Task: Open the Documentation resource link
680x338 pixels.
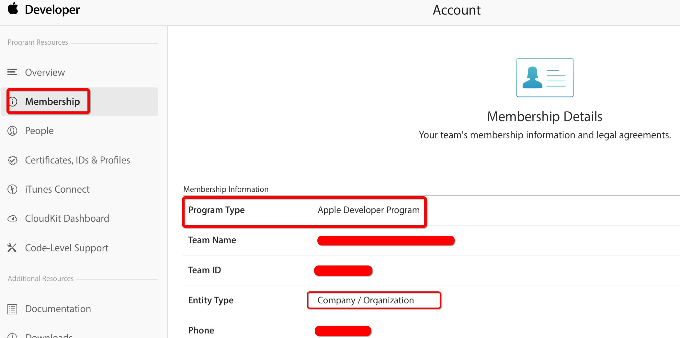Action: point(58,309)
